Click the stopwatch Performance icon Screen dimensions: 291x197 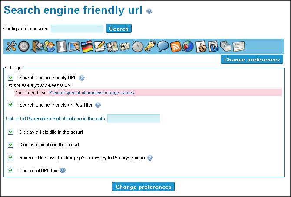pos(138,46)
